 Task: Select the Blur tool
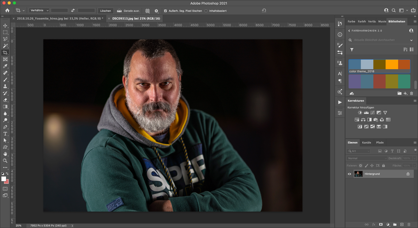coord(5,113)
